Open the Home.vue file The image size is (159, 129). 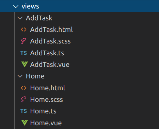(x=46, y=123)
